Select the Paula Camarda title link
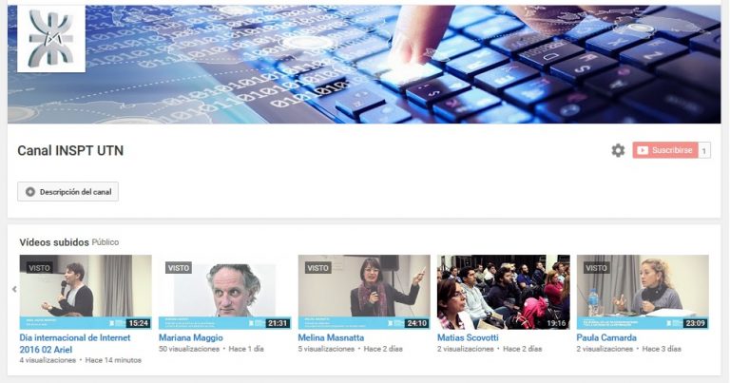This screenshot has height=383, width=730. [x=606, y=337]
